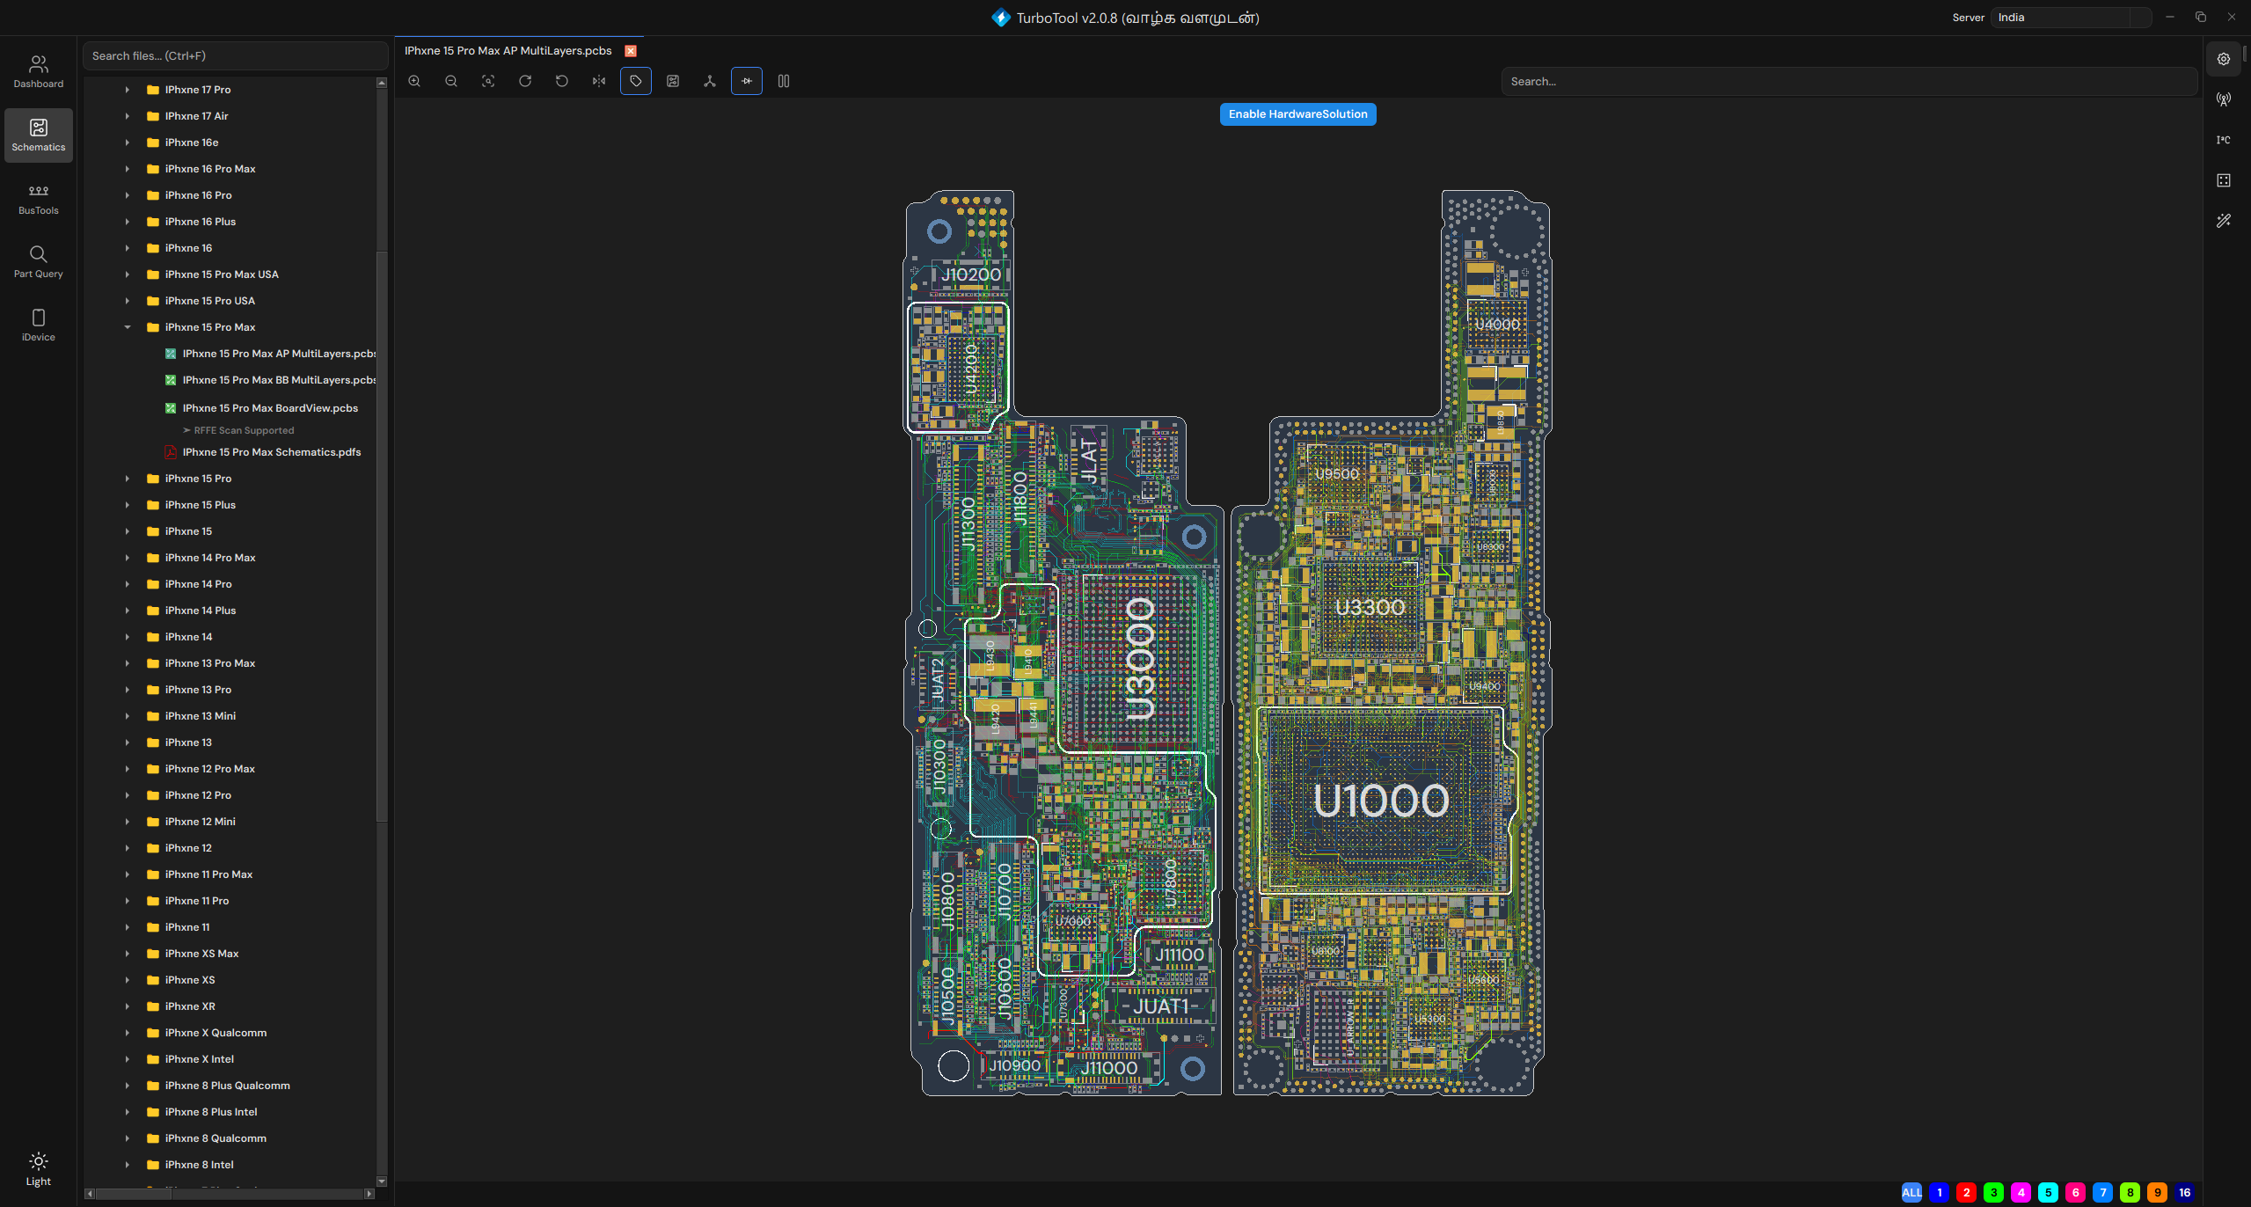Viewport: 2251px width, 1207px height.
Task: Expand the iPhxne X Qualcomm folder
Action: [x=128, y=1033]
